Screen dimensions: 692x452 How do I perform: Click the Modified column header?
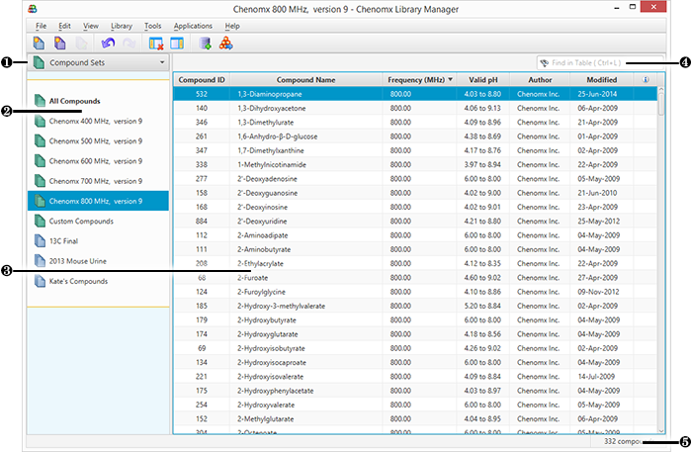[x=601, y=79]
